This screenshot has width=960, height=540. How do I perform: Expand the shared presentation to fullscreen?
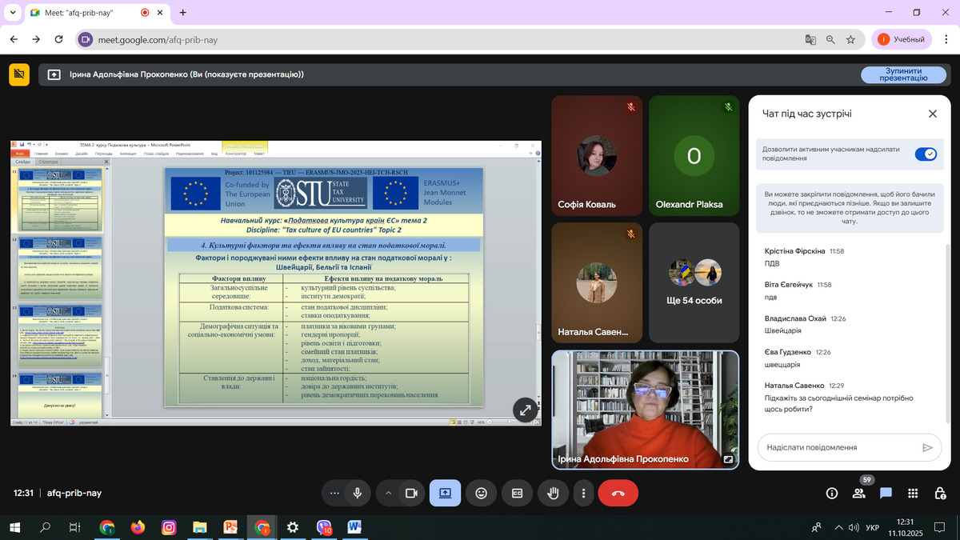(526, 410)
